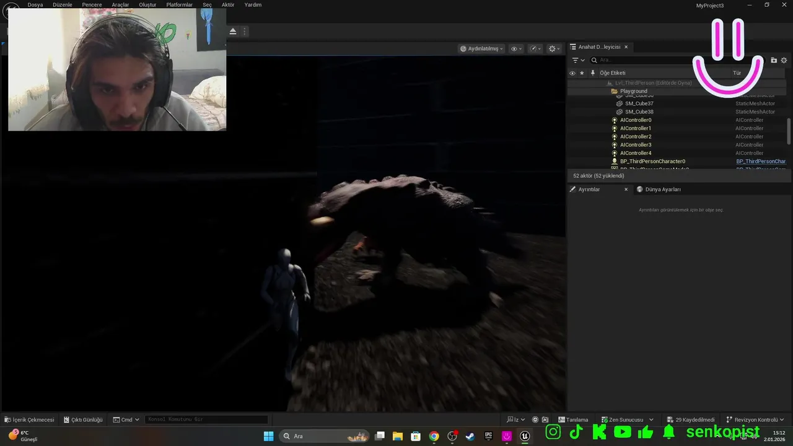Viewport: 793px width, 446px height.
Task: Open the Cmd console type dropdown
Action: click(126, 420)
